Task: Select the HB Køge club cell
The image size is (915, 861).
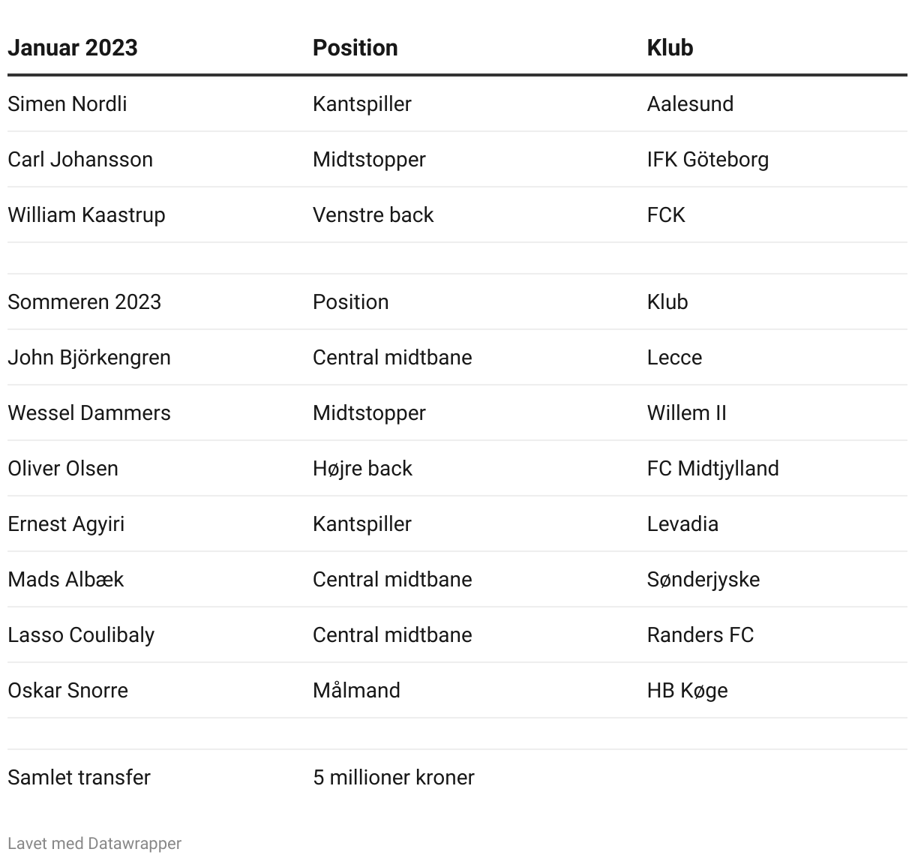Action: point(688,690)
